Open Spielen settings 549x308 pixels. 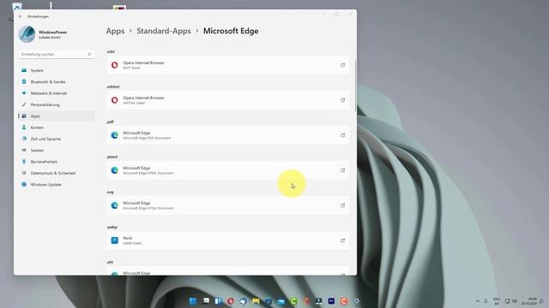click(x=57, y=151)
